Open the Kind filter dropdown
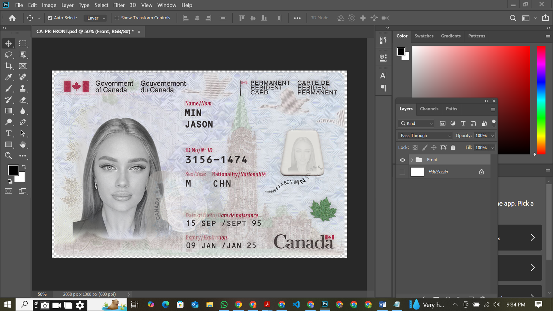553x311 pixels. [x=417, y=123]
